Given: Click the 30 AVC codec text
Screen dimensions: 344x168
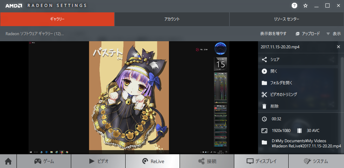Looking at the screenshot, I should [313, 131].
